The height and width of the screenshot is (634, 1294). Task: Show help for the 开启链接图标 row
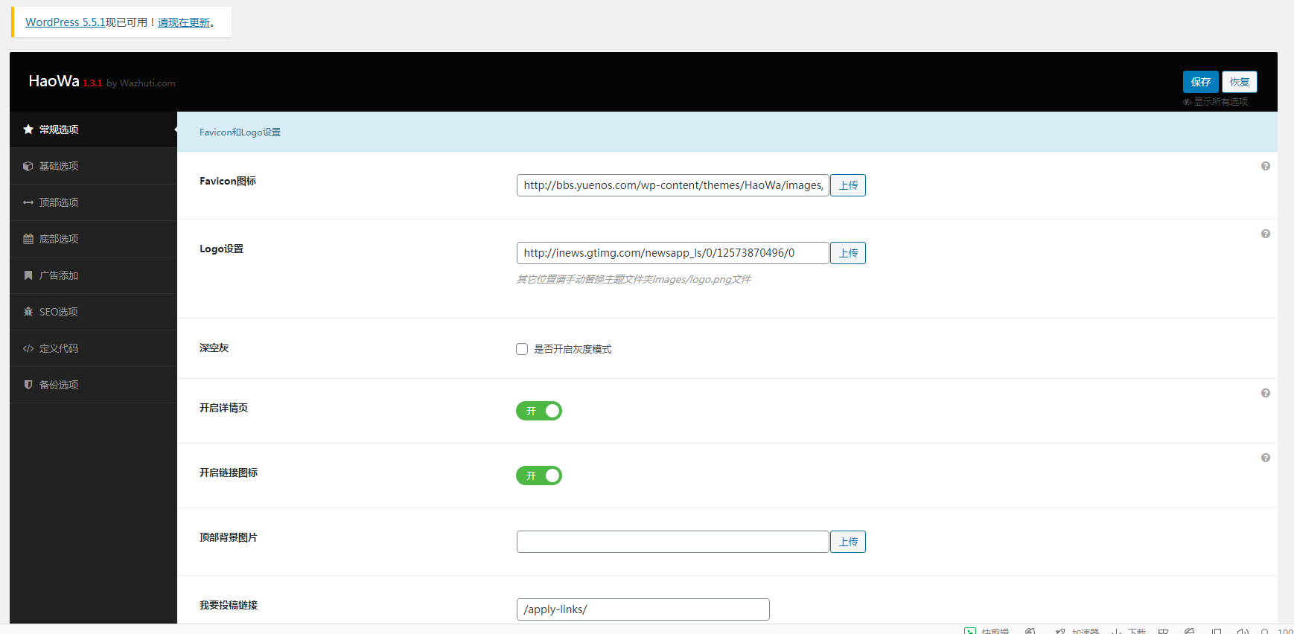pyautogui.click(x=1266, y=458)
